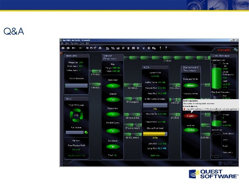This screenshot has width=249, height=187.
Task: Click the refresh arrows toolbar icon
Action: tap(95, 48)
